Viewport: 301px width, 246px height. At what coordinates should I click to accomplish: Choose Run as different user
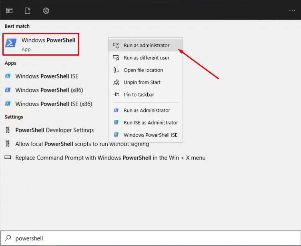pos(146,58)
